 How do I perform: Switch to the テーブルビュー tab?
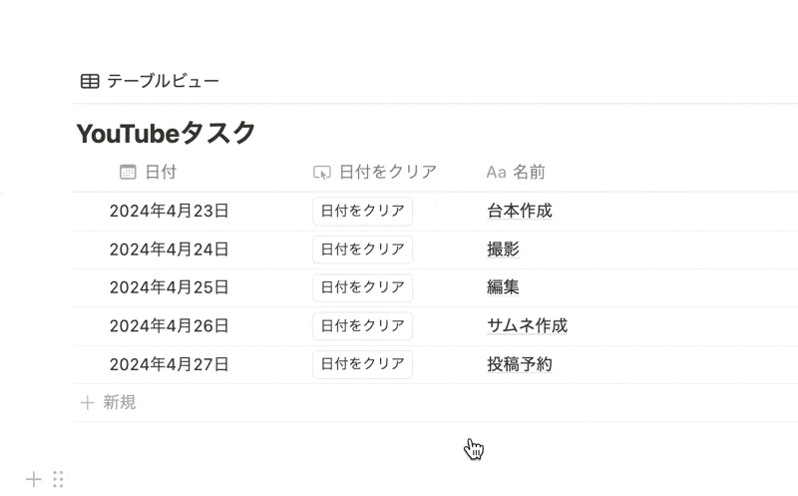[x=151, y=81]
